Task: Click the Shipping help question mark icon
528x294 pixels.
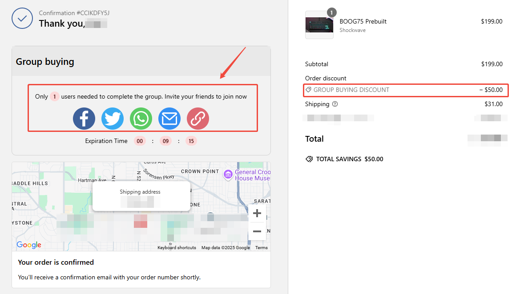Action: tap(335, 104)
